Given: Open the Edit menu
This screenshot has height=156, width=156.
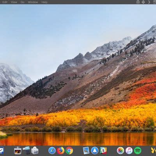Looking at the screenshot, I should click(x=5, y=2).
